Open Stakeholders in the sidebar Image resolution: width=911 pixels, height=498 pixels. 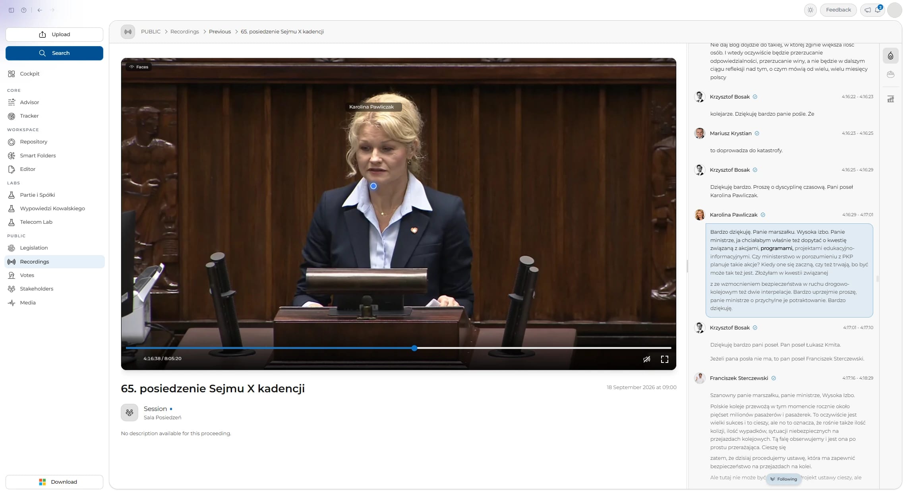tap(54, 289)
